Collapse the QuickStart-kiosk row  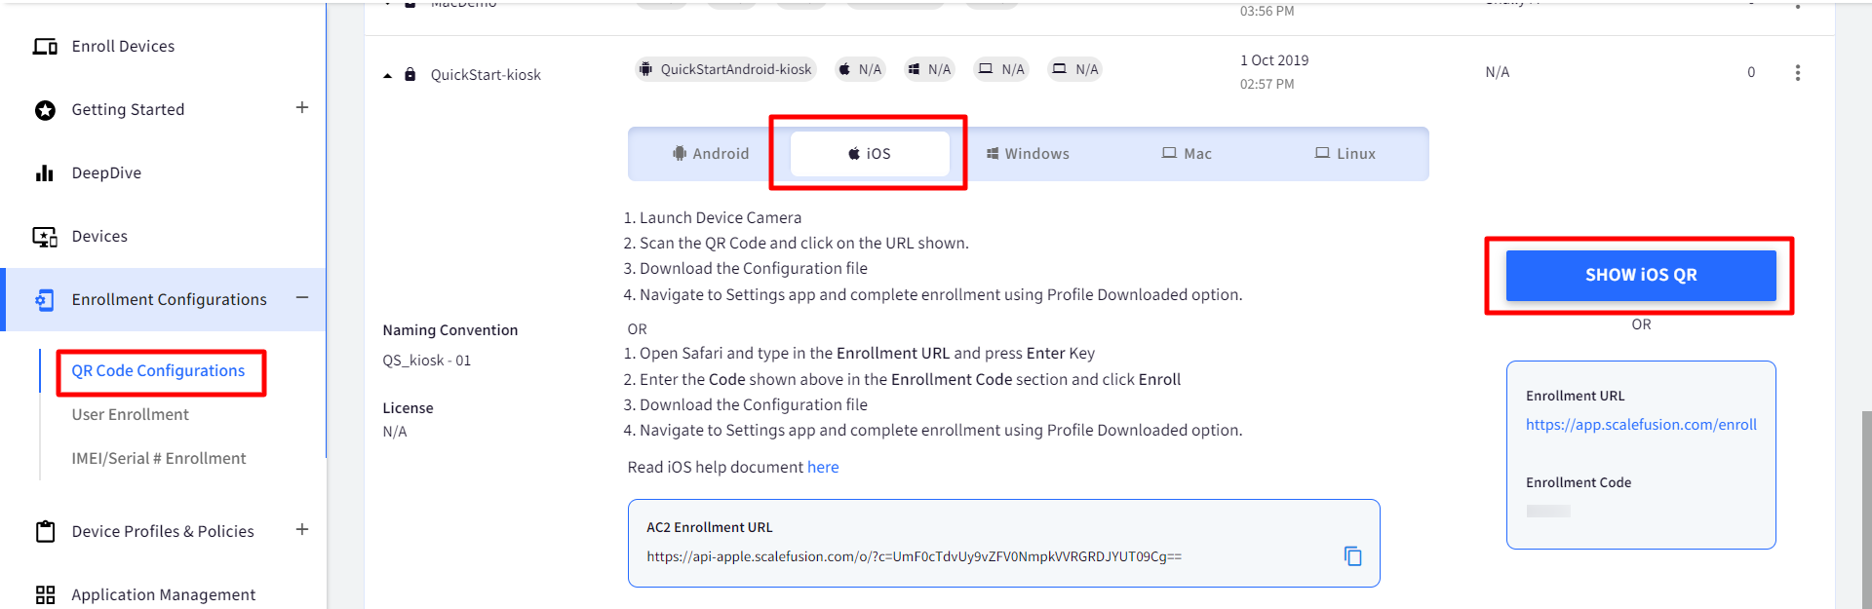387,75
